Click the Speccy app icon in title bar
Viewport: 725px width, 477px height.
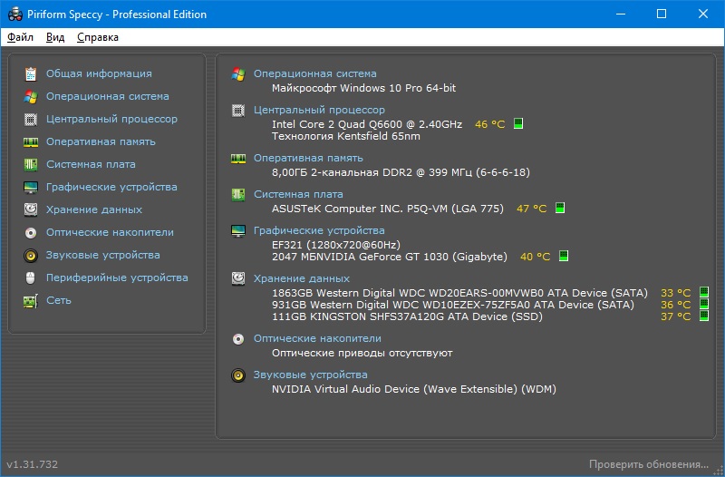(x=15, y=15)
